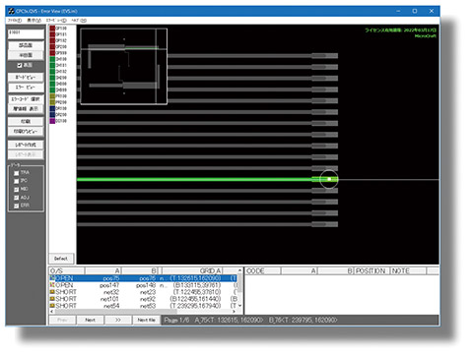Click the application icon in the title bar
Viewport: 473px width, 356px height.
click(x=11, y=11)
